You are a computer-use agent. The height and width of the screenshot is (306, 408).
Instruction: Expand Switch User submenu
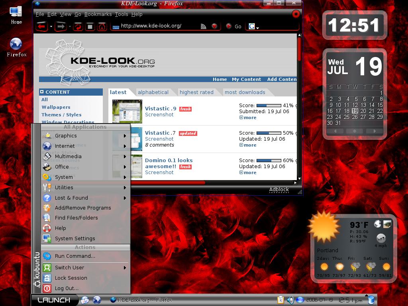point(85,267)
